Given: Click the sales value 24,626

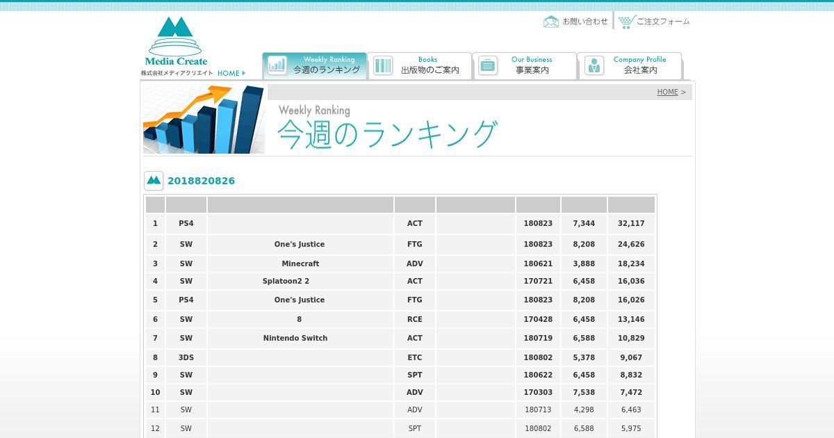Looking at the screenshot, I should (631, 244).
